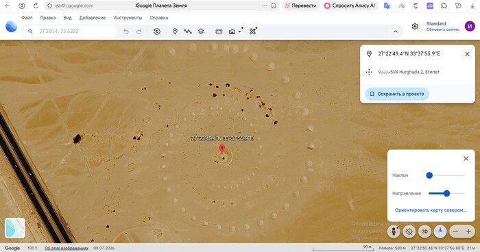Click the coordinates text in info card
Image resolution: width=480 pixels, height=252 pixels.
tap(409, 53)
